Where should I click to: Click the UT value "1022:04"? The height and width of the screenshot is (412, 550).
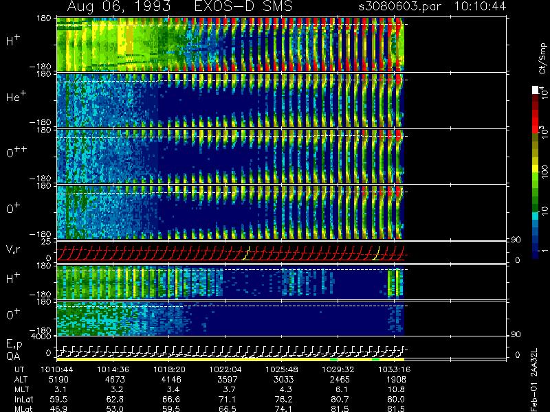pyautogui.click(x=225, y=369)
